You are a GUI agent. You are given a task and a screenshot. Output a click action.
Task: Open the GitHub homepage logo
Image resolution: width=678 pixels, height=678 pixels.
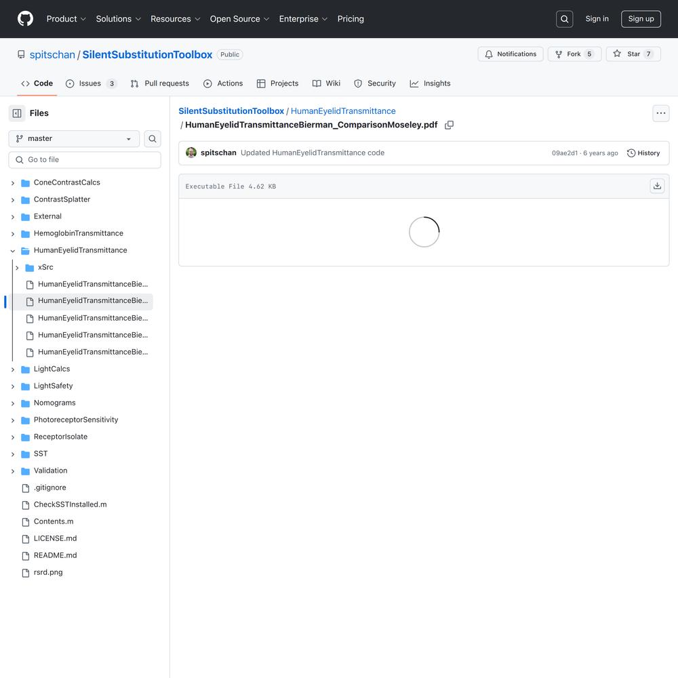pos(25,18)
